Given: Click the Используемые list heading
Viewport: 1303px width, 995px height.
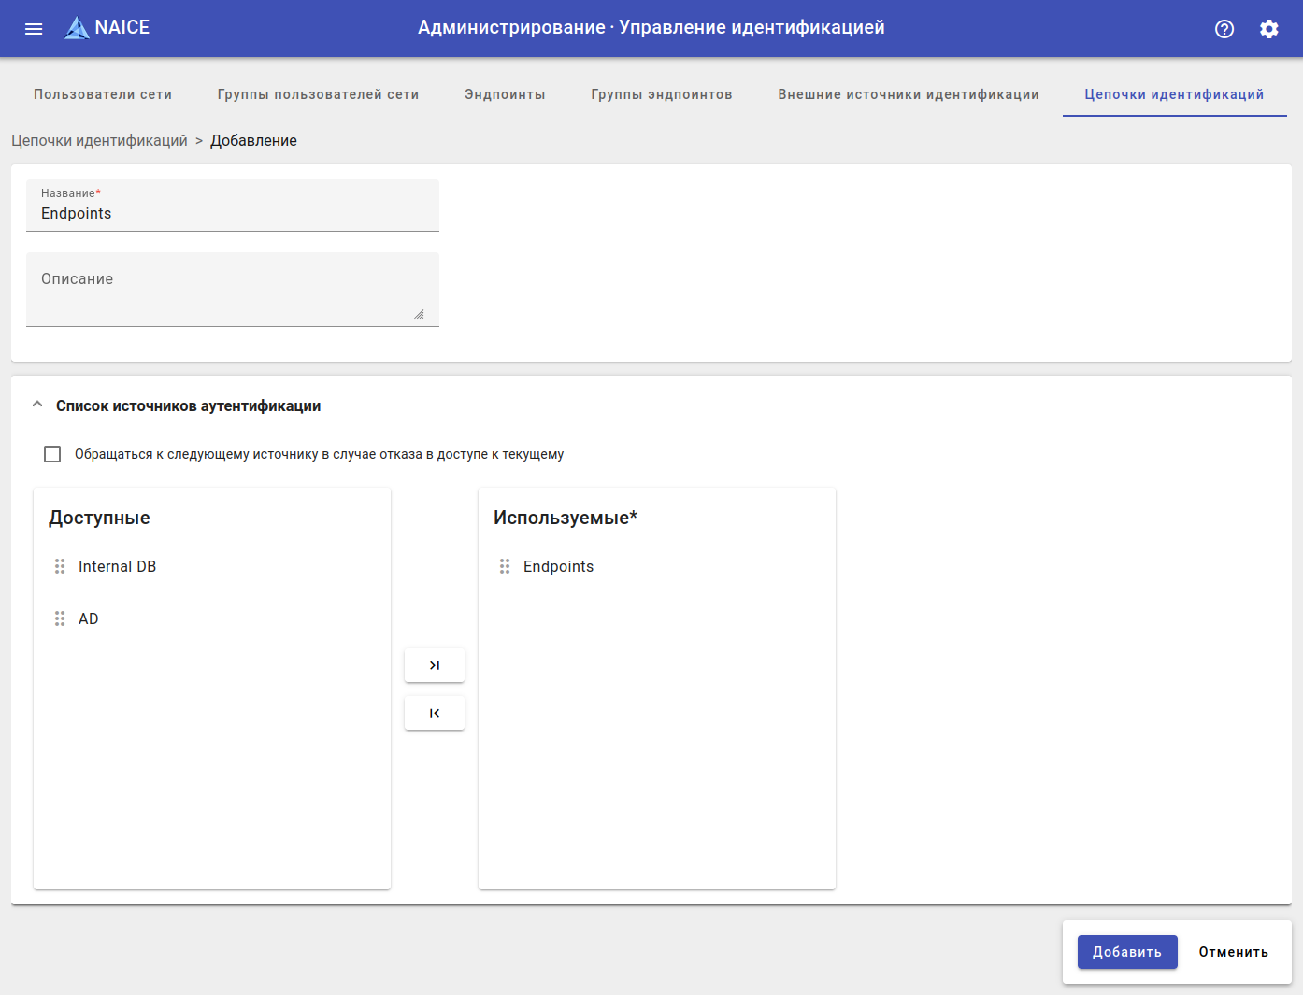Looking at the screenshot, I should [x=566, y=518].
